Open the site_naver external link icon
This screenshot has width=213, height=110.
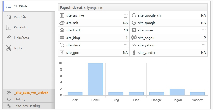204,31
